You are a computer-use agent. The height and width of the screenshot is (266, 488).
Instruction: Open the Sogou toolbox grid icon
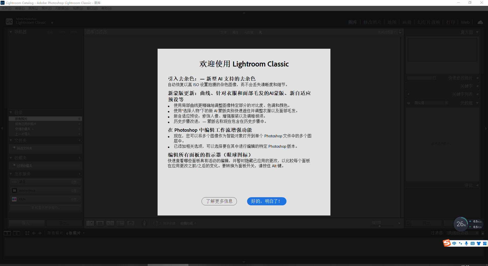point(485,243)
